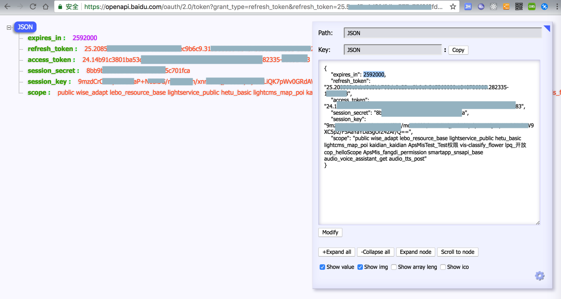Image resolution: width=561 pixels, height=299 pixels.
Task: Open the JH extension icon
Action: (x=468, y=7)
